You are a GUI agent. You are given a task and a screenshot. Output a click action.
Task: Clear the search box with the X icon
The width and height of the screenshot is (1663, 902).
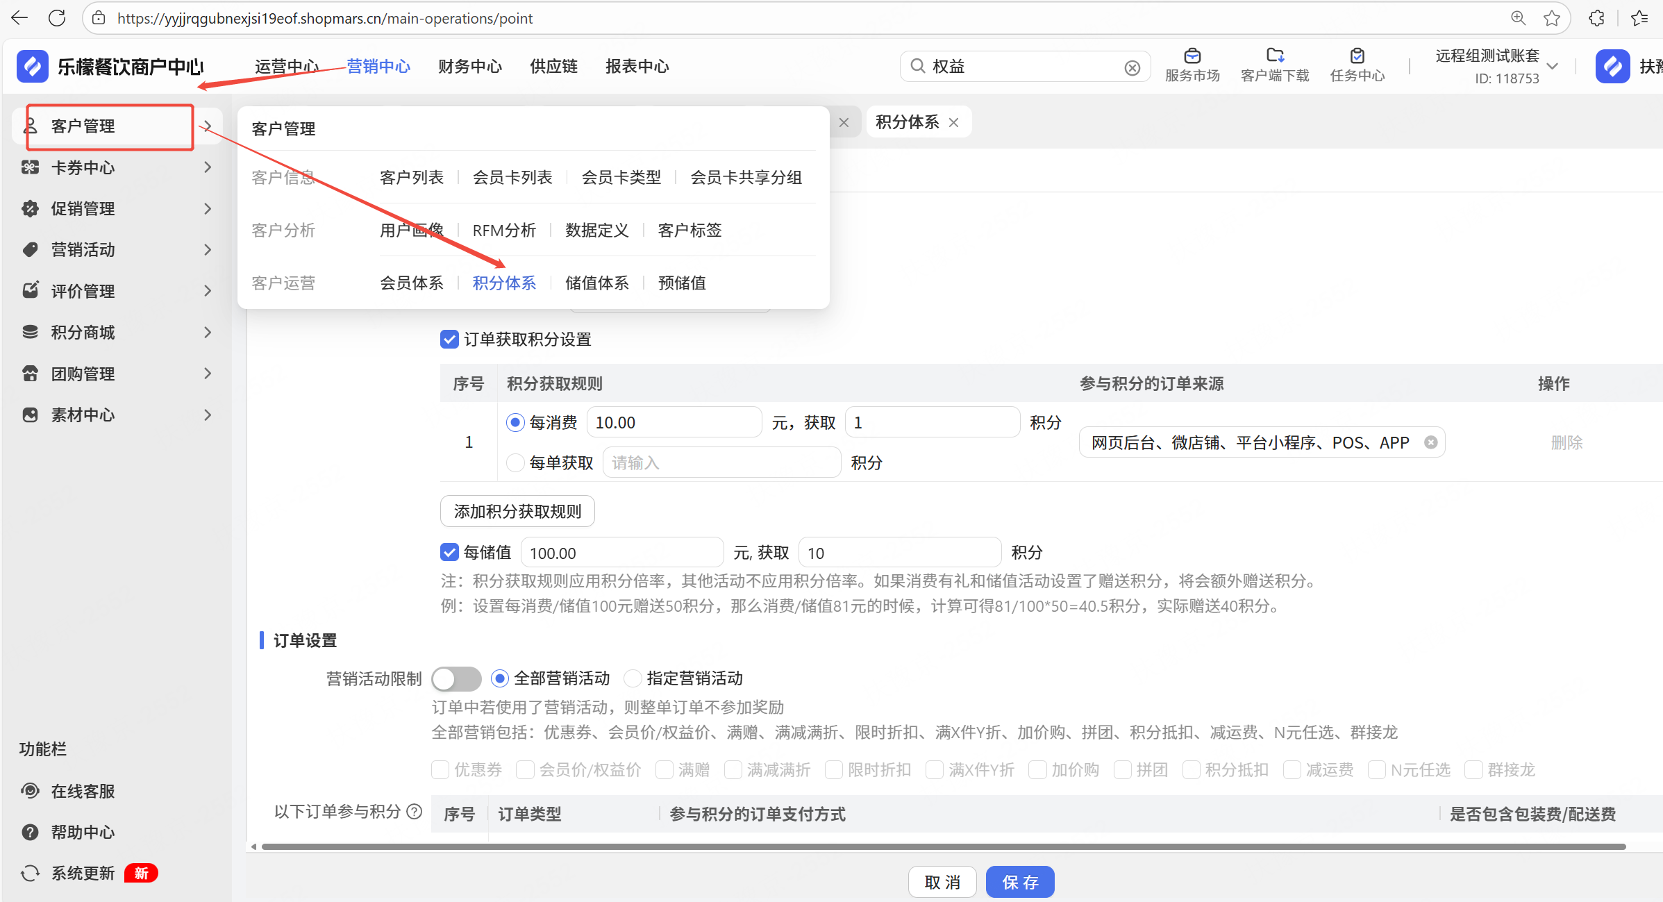(1132, 67)
